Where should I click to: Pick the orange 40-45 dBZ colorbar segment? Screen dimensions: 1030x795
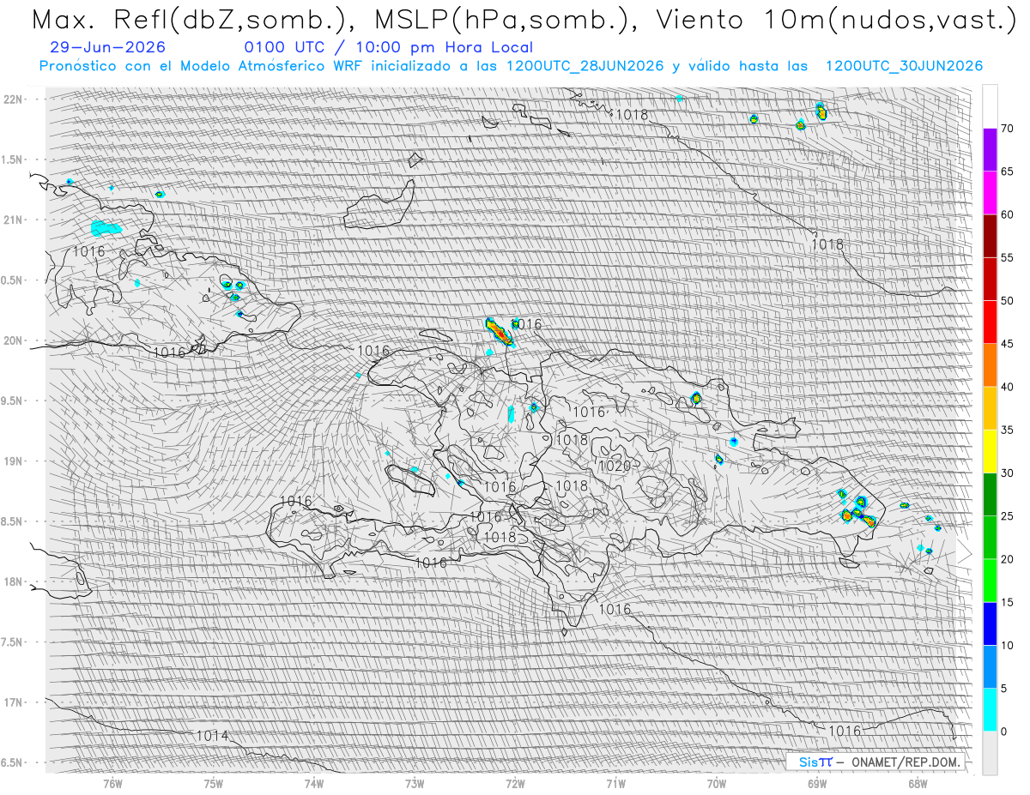tap(990, 365)
